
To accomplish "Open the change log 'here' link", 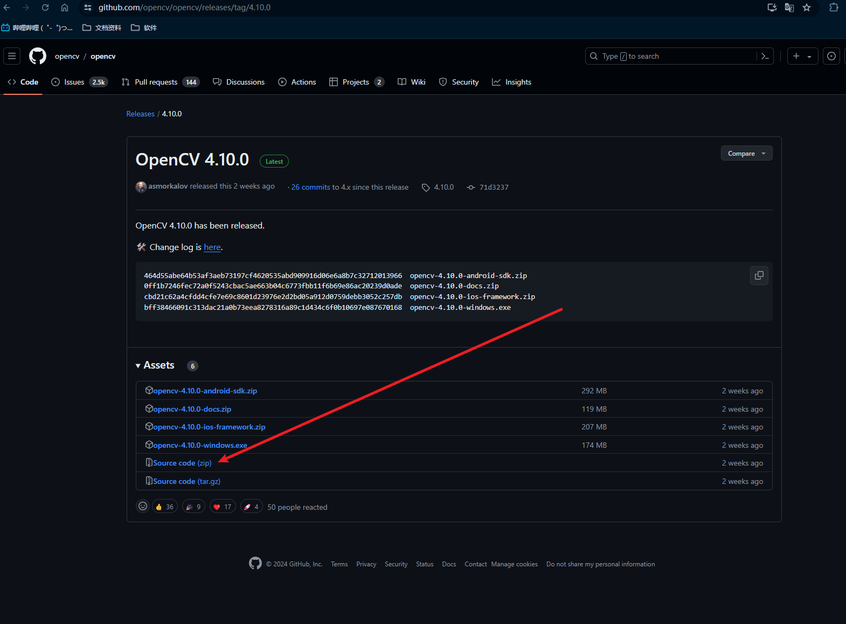I will (212, 247).
